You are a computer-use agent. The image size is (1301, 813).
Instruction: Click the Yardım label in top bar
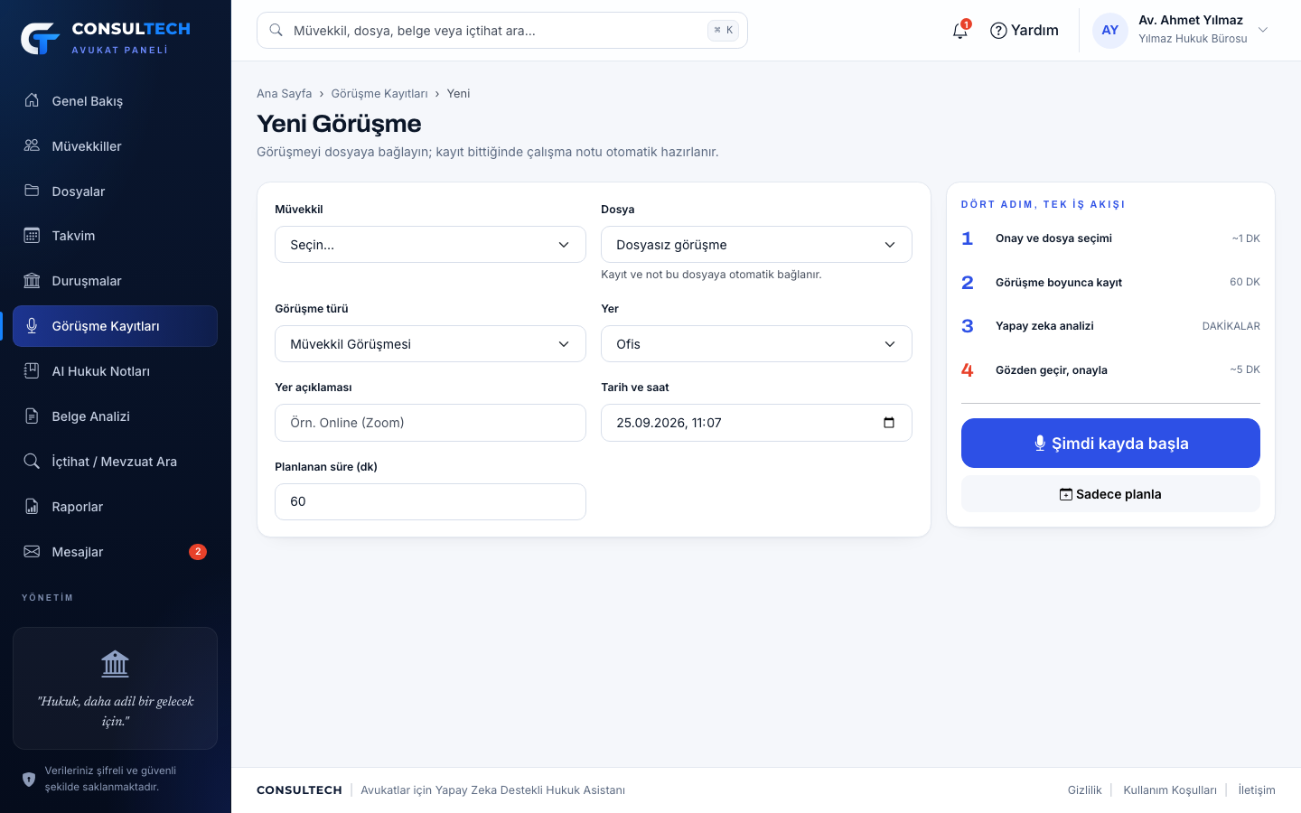(x=1034, y=31)
